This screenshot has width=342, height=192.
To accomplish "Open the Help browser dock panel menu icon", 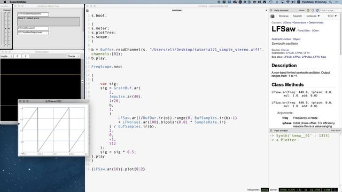I will (x=271, y=10).
